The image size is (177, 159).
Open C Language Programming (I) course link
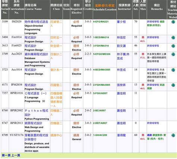point(35,93)
